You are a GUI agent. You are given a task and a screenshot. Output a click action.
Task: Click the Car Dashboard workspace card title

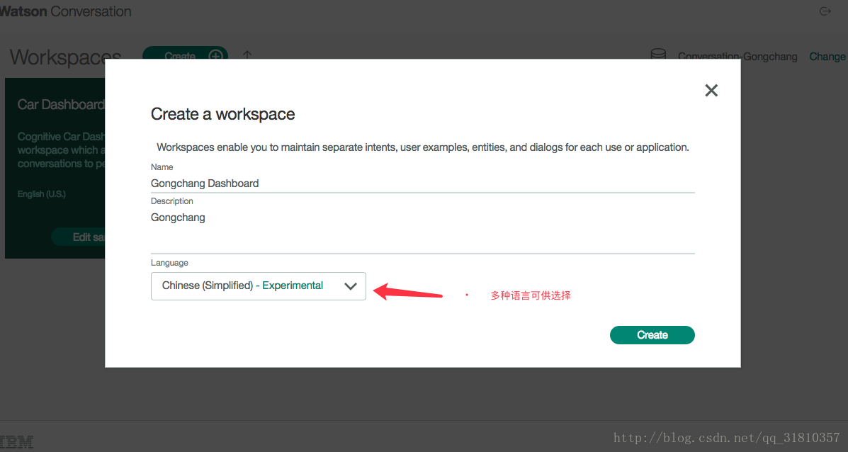click(61, 104)
